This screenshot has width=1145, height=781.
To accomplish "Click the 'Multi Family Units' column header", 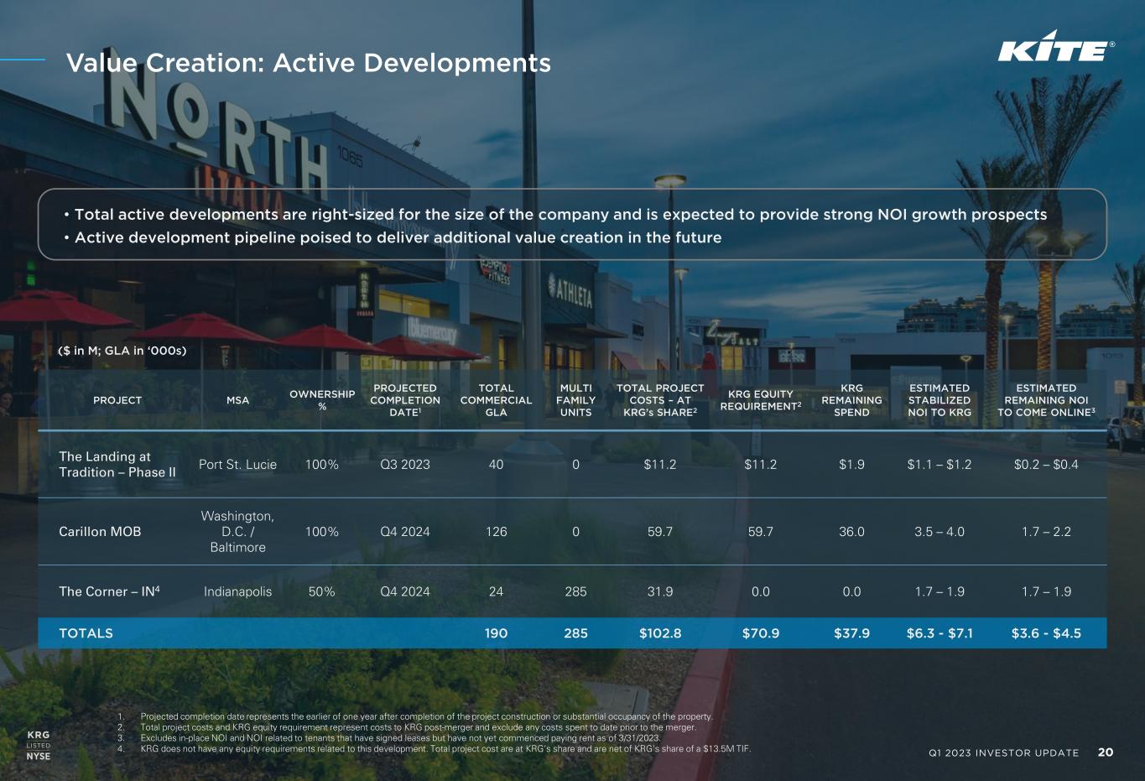I will [575, 400].
